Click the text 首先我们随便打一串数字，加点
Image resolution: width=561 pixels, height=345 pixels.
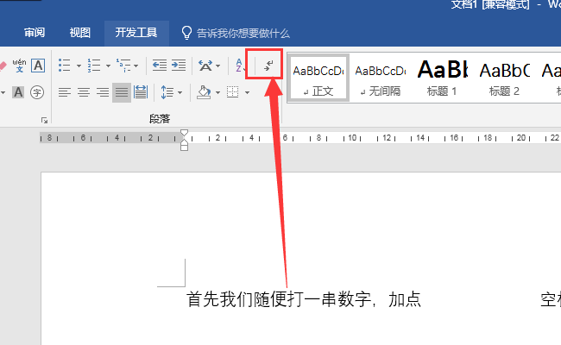click(x=304, y=299)
